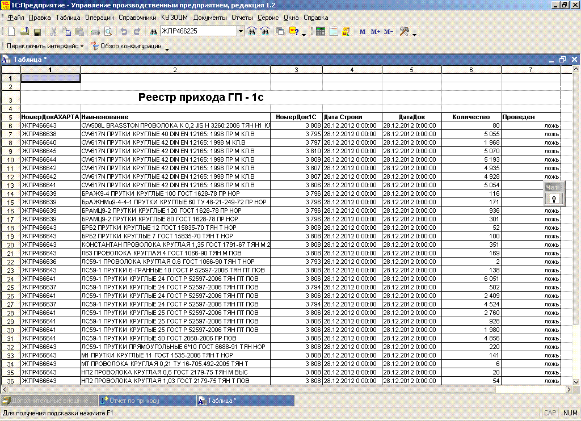Click the Обзор конфигурации button
Screen dimensions: 581x421
click(131, 46)
